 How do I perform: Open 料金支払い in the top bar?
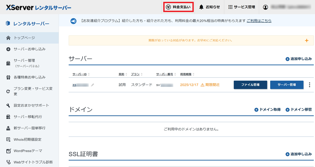[178, 7]
